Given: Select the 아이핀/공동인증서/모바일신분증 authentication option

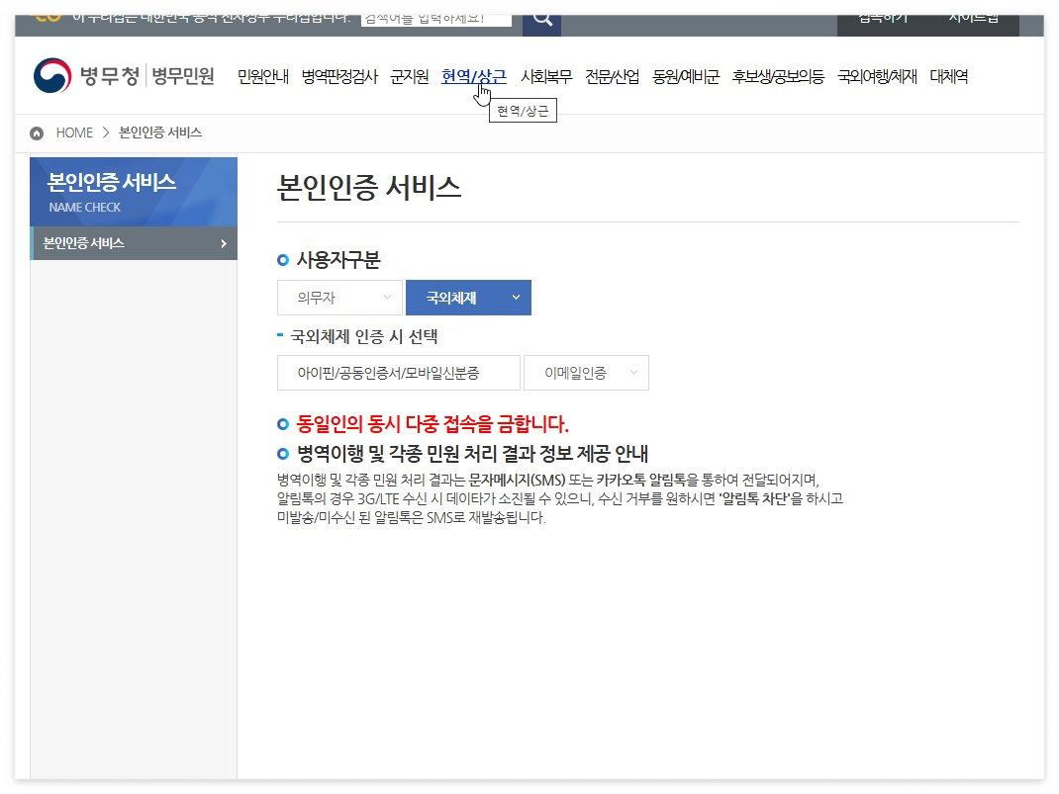Looking at the screenshot, I should click(398, 373).
